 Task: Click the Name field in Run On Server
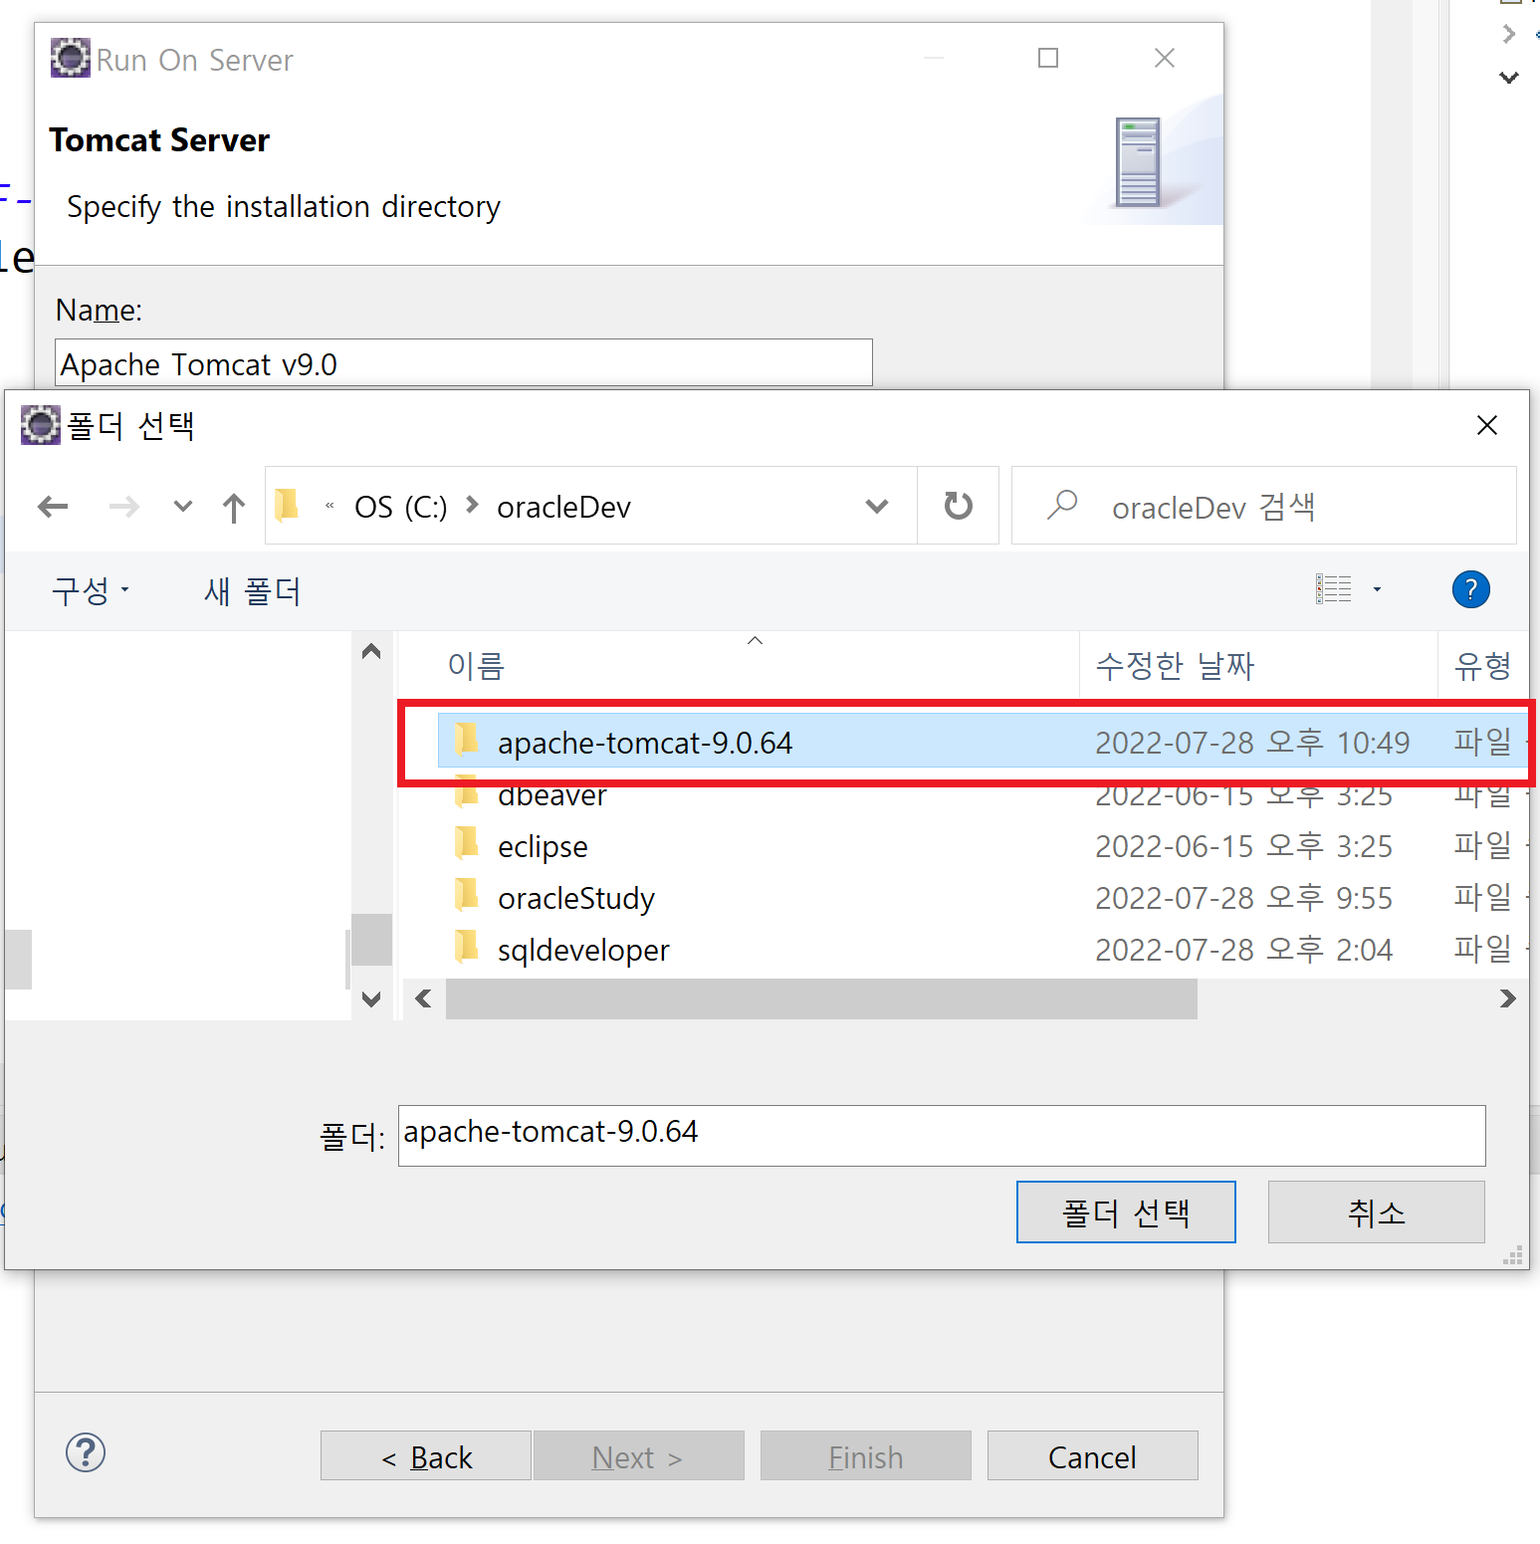point(464,363)
